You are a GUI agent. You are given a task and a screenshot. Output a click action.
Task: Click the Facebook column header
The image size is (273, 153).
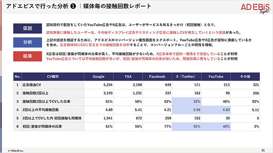[x=157, y=76]
